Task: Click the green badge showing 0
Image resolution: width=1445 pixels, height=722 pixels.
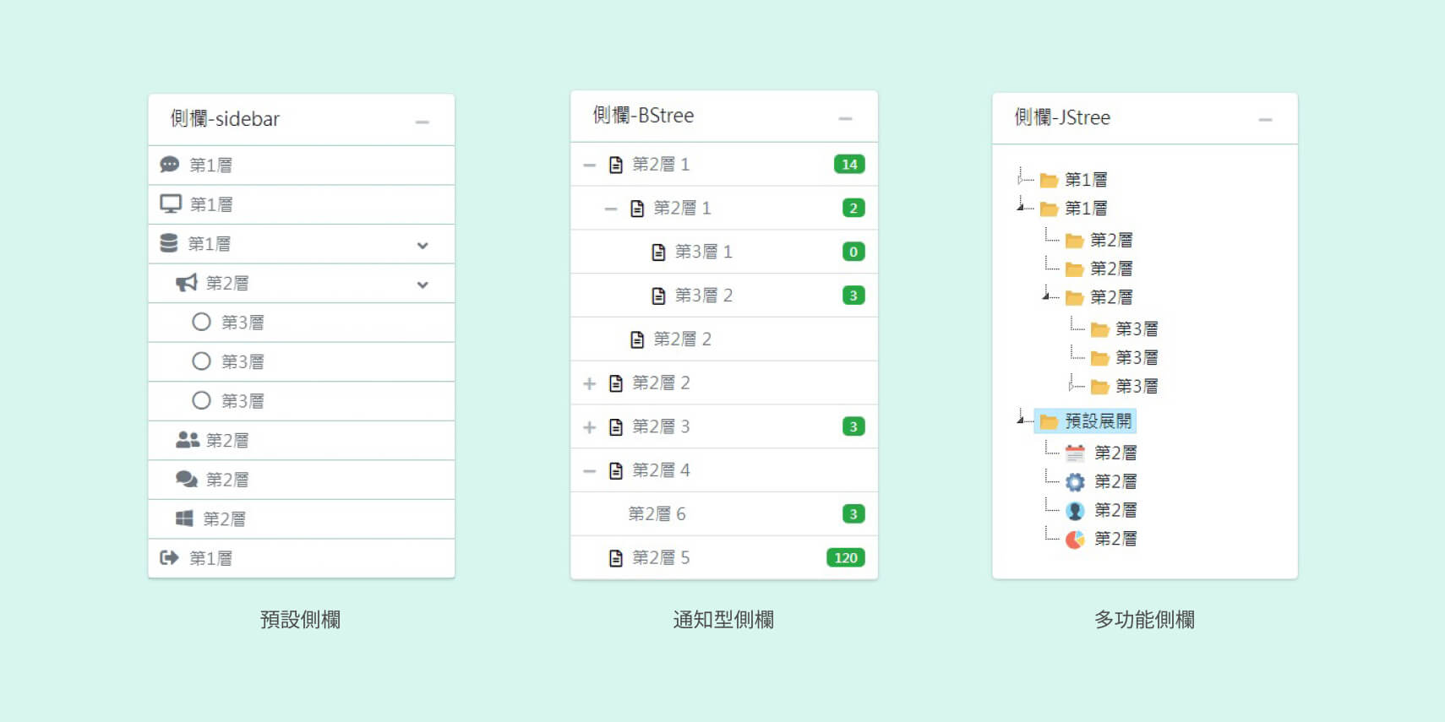Action: 853,252
